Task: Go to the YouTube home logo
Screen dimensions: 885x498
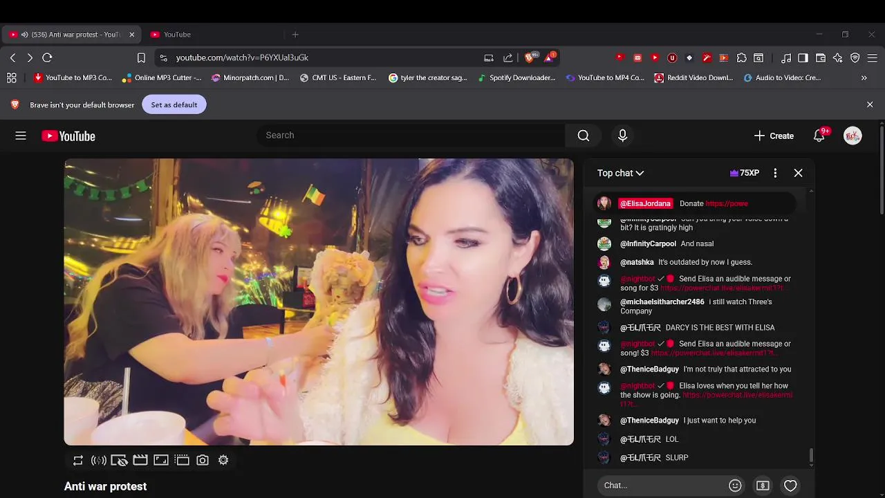Action: pyautogui.click(x=68, y=136)
